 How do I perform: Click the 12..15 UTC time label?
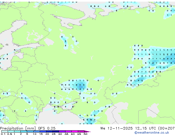145,128
